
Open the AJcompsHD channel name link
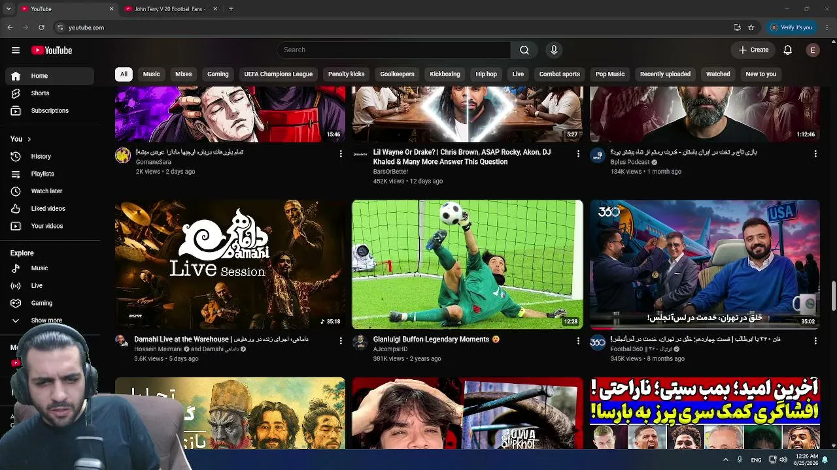(x=390, y=349)
